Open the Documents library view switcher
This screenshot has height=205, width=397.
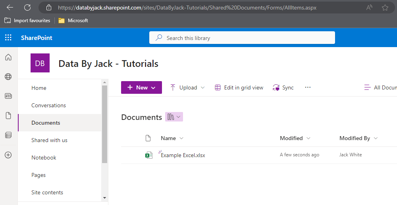tap(174, 117)
